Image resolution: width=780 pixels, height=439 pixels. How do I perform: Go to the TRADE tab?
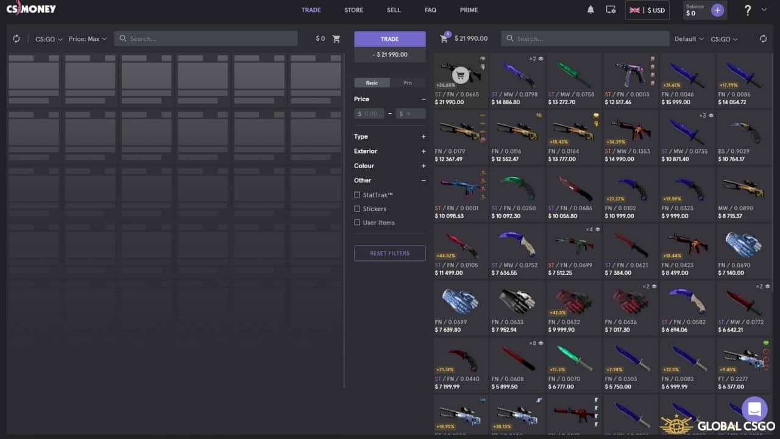[x=311, y=10]
